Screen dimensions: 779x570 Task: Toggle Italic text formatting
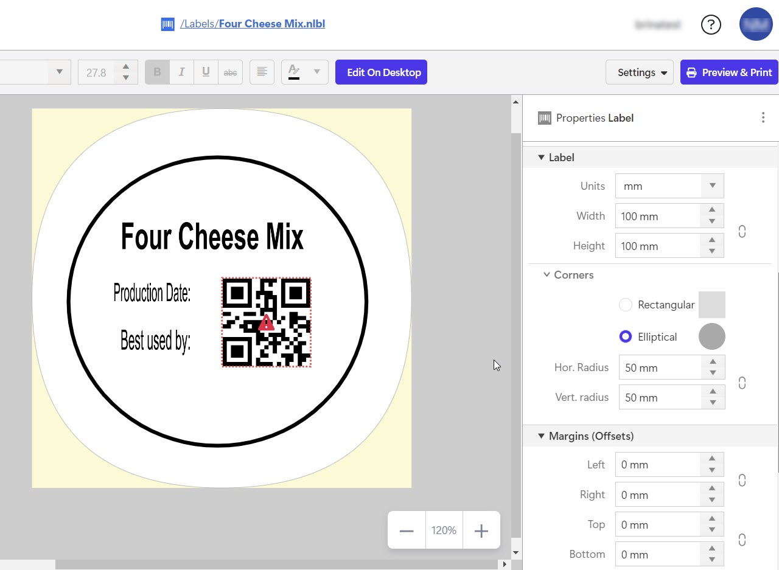pos(181,72)
